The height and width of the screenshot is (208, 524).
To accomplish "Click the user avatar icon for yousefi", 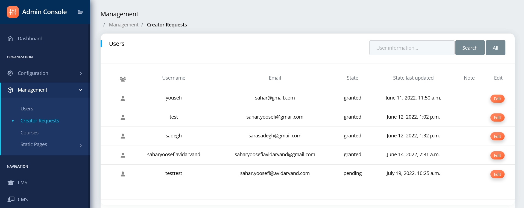I will tap(123, 98).
